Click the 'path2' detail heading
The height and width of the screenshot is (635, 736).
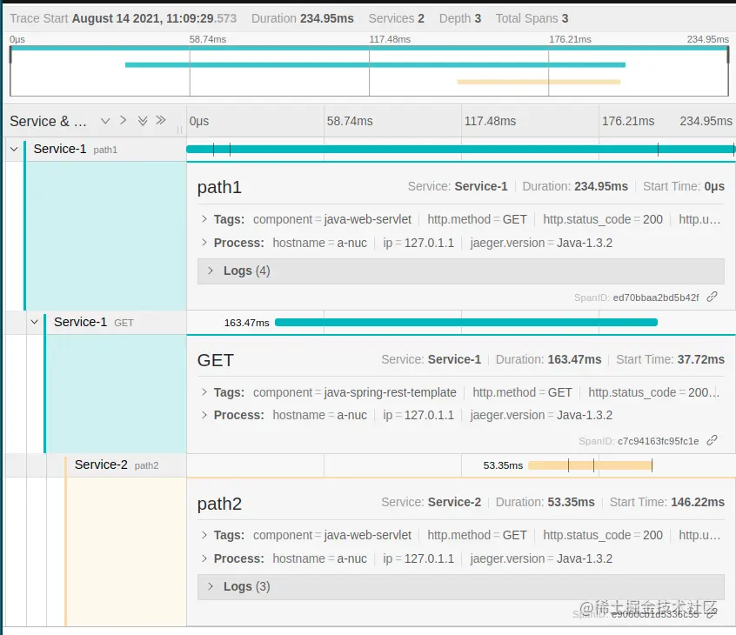(x=219, y=504)
